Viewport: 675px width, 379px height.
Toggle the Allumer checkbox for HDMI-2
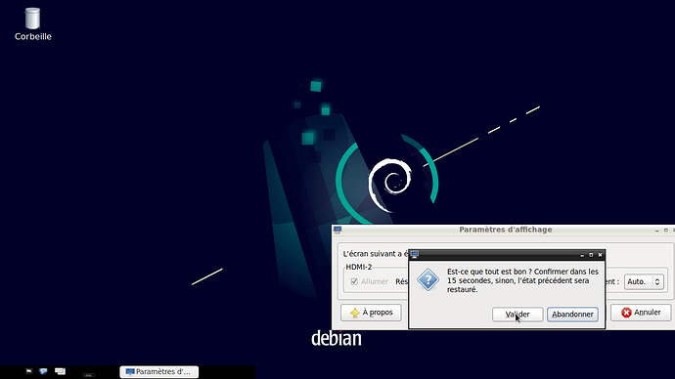[x=354, y=281]
